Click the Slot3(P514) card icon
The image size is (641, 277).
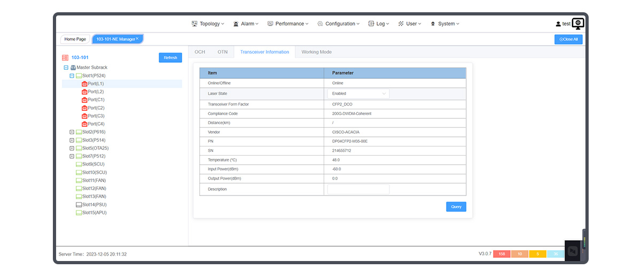click(x=79, y=140)
